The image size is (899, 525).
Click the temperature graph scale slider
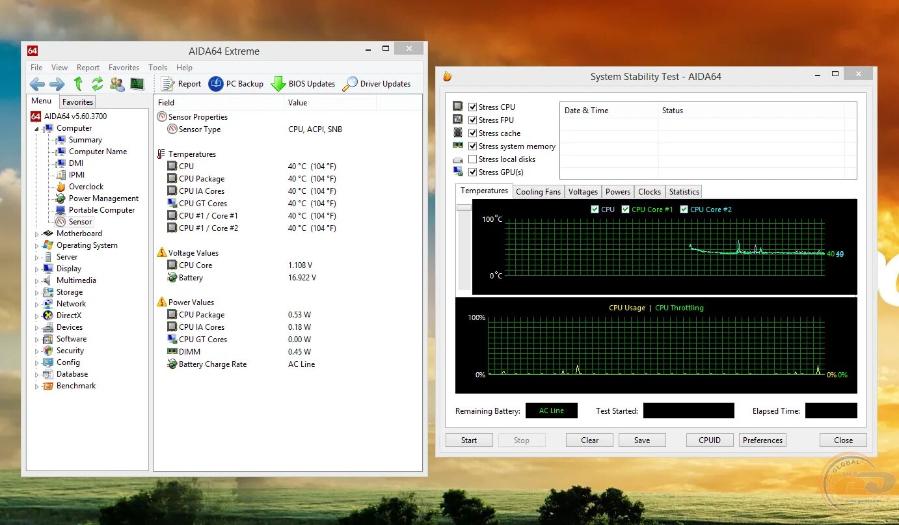pyautogui.click(x=464, y=208)
